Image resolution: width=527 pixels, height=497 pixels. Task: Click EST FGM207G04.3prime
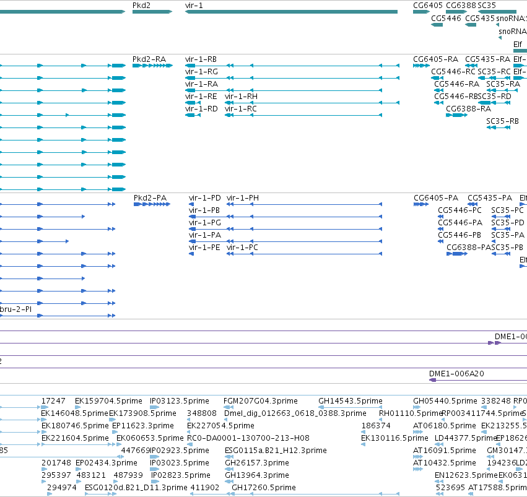(x=261, y=401)
